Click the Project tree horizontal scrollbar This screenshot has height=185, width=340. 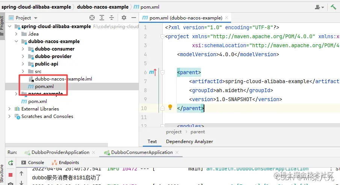pyautogui.click(x=56, y=145)
